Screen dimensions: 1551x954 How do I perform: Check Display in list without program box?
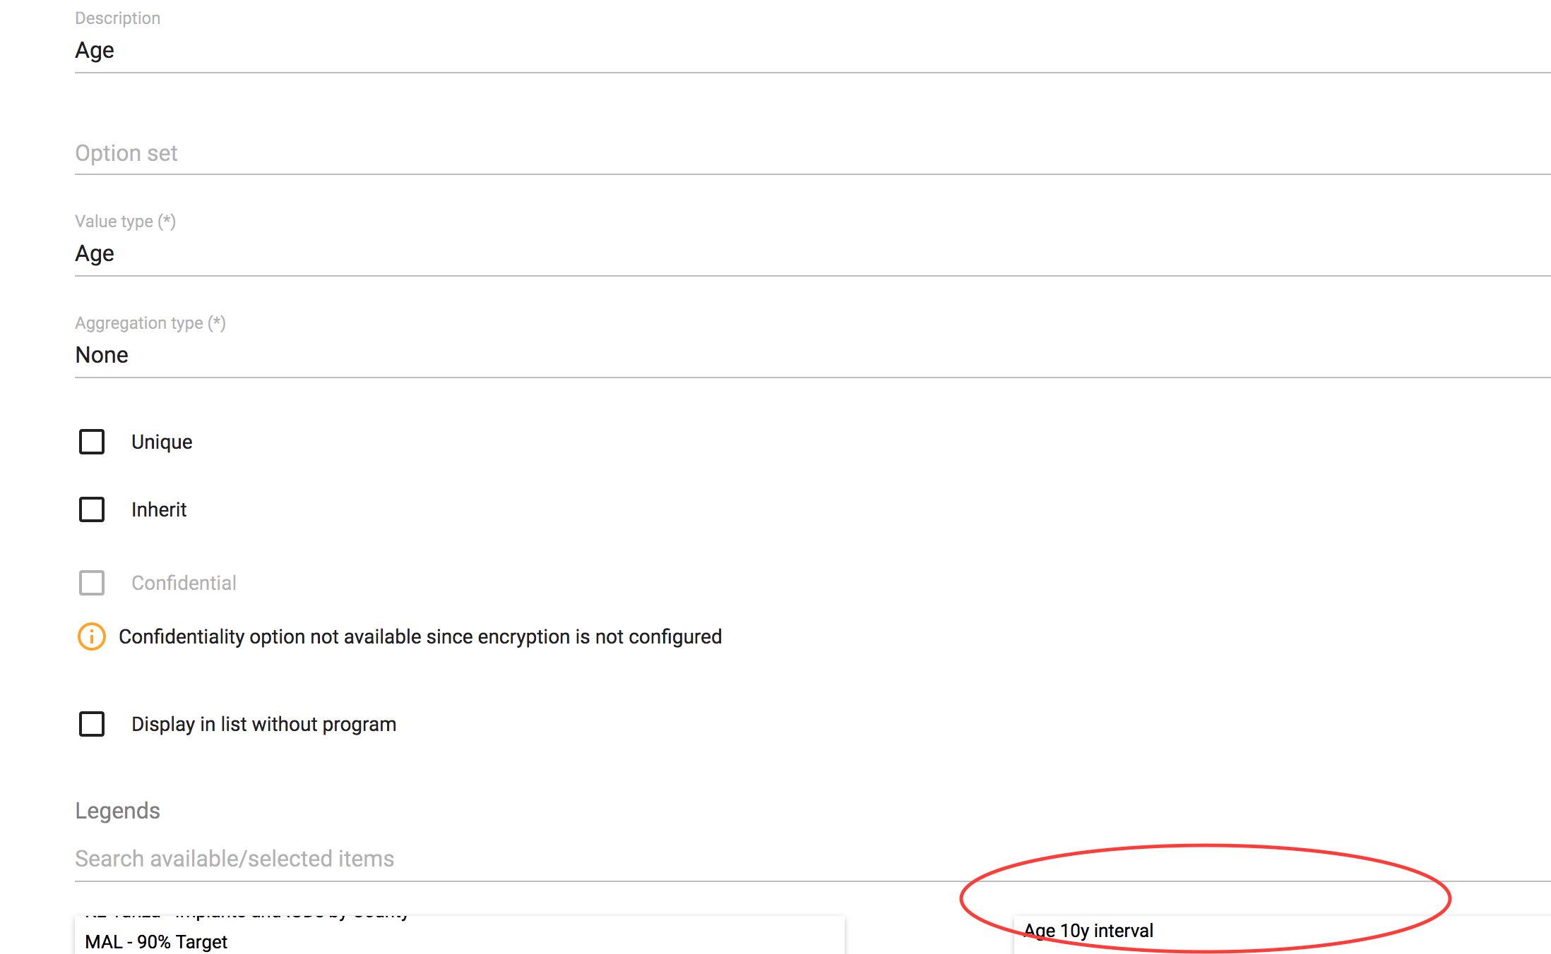coord(92,724)
